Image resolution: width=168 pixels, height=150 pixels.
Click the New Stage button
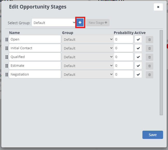click(x=98, y=23)
